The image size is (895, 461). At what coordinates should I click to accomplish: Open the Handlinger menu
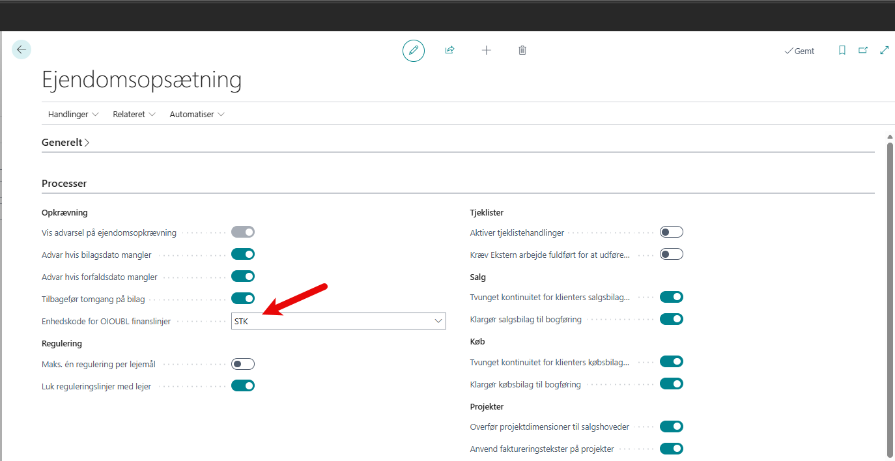[x=73, y=114]
